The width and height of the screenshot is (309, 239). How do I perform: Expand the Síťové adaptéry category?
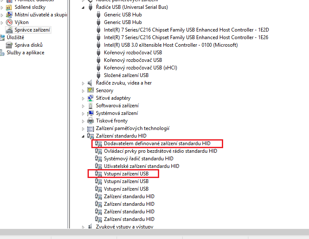point(83,98)
